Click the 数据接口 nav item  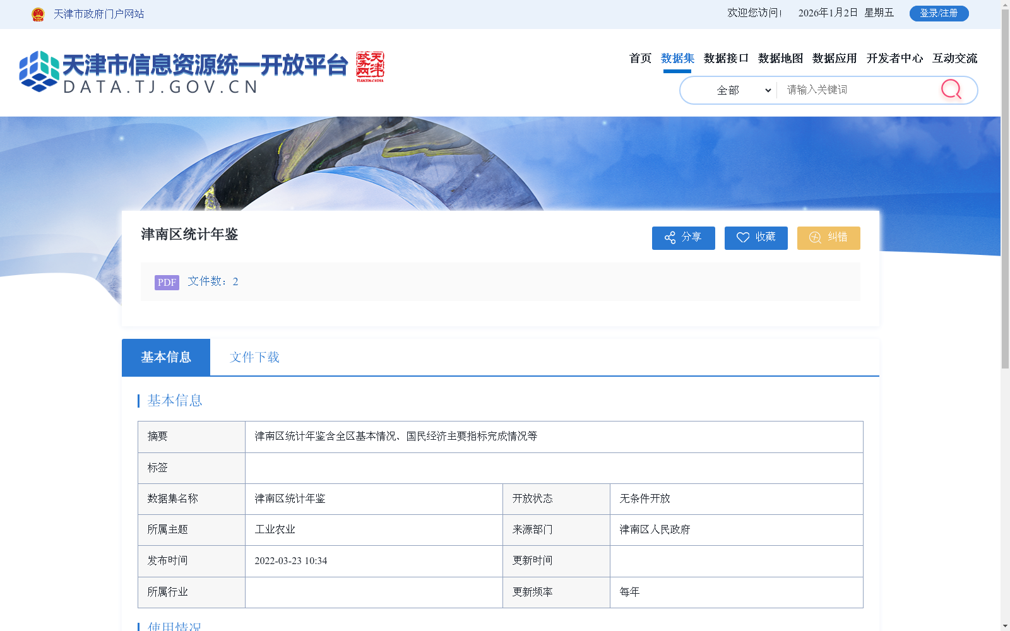[x=725, y=58]
